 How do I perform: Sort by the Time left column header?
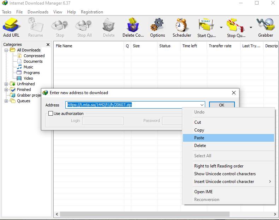click(x=194, y=46)
